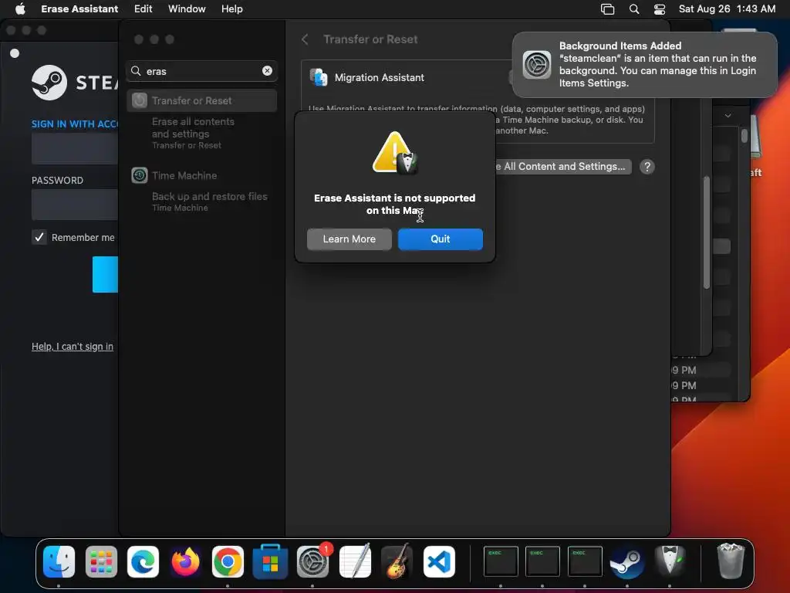Image resolution: width=790 pixels, height=593 pixels.
Task: Open the third exec terminal Dock item
Action: [585, 561]
